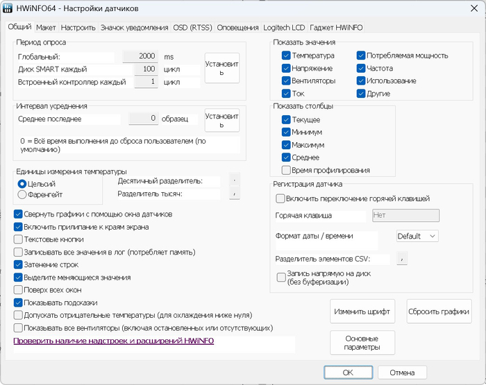Select Цельсий temperature unit
This screenshot has height=385, width=486.
point(22,184)
